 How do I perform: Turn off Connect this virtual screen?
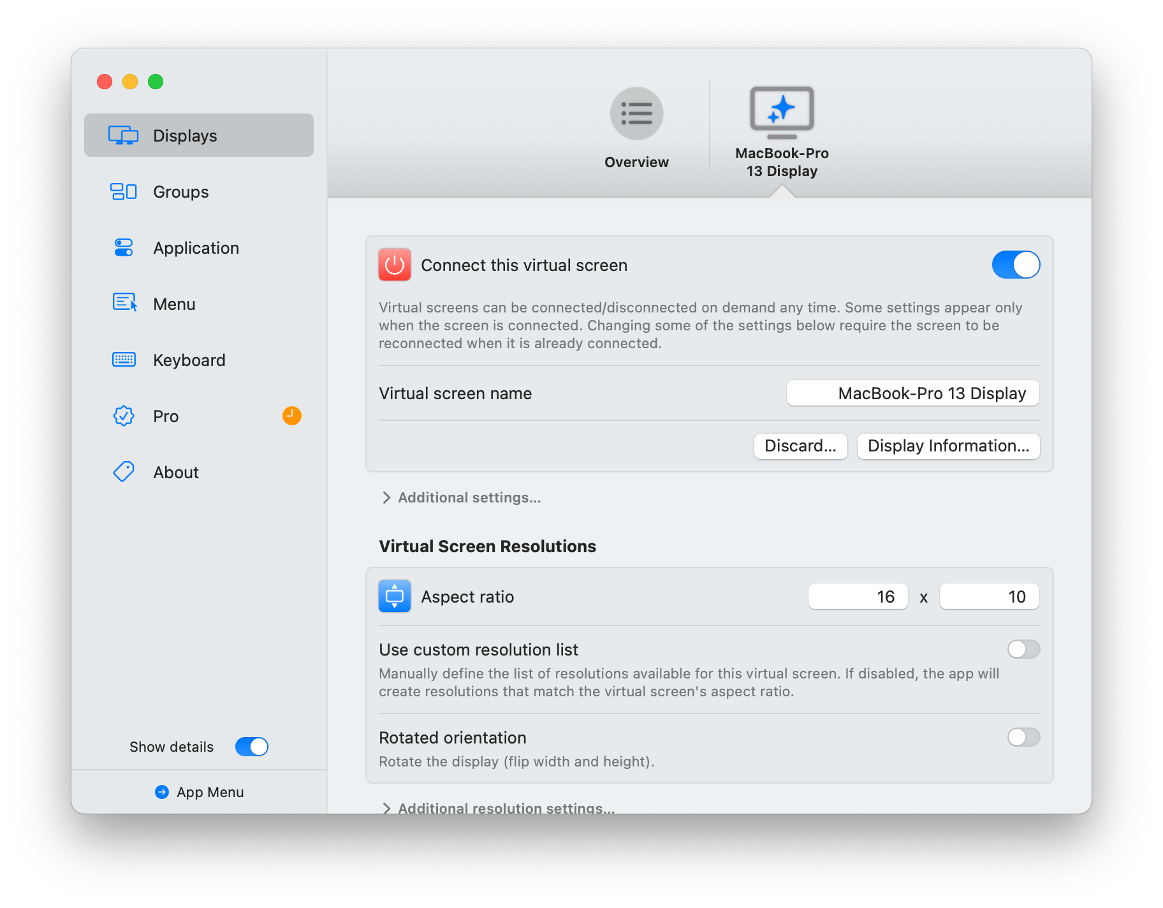coord(1016,265)
